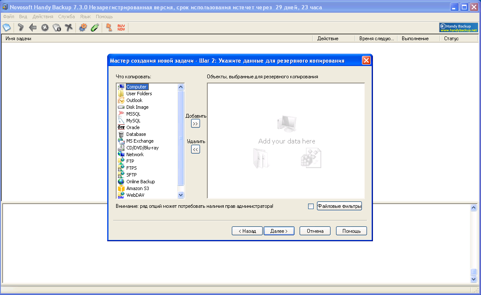Select the MySQL source icon
The image size is (481, 295).
[121, 120]
